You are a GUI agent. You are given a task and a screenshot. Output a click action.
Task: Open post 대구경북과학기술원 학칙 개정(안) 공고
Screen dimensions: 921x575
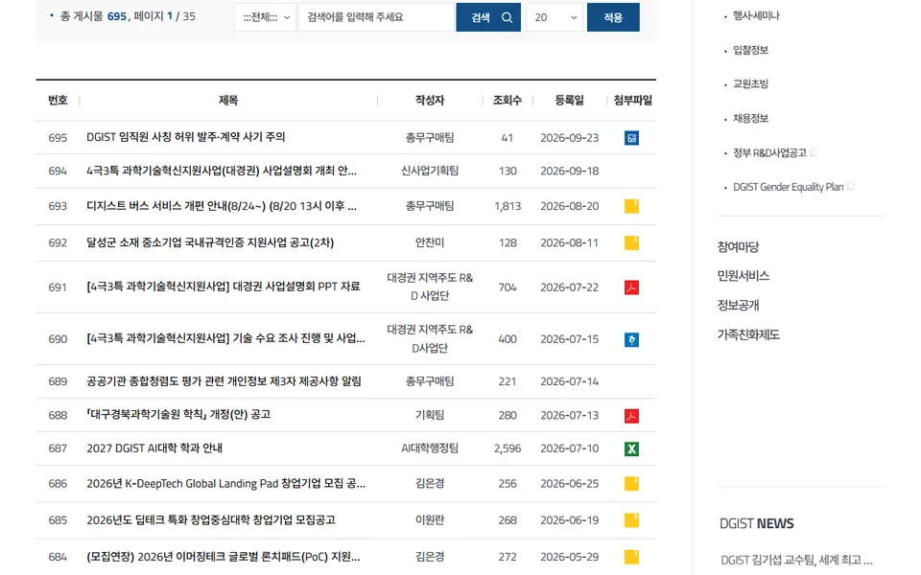click(178, 414)
